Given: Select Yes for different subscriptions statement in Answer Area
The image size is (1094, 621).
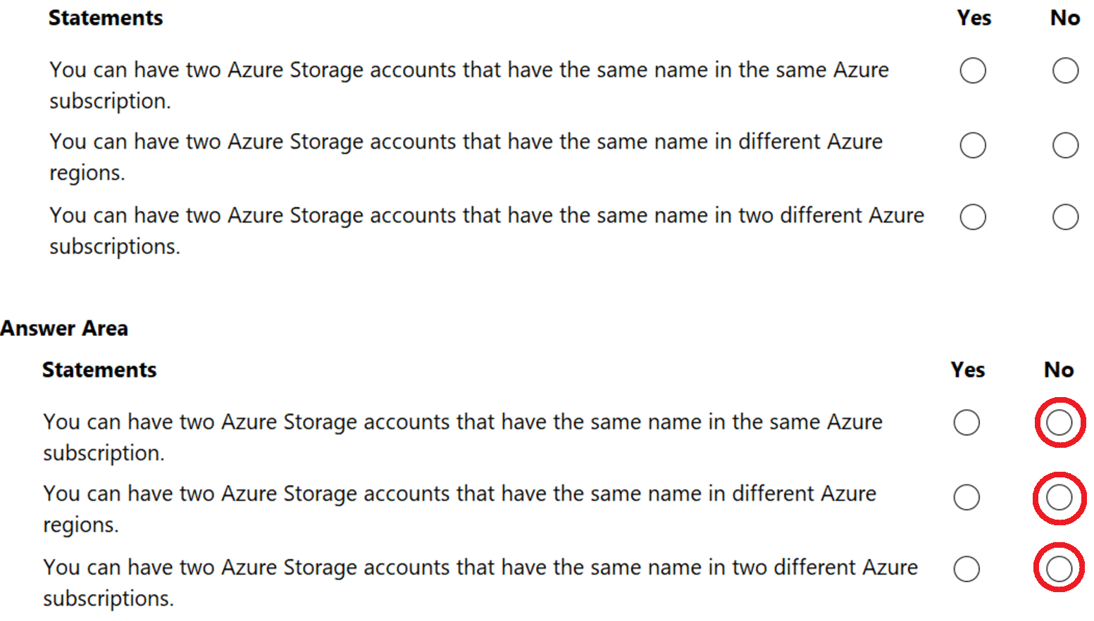Looking at the screenshot, I should pyautogui.click(x=966, y=568).
